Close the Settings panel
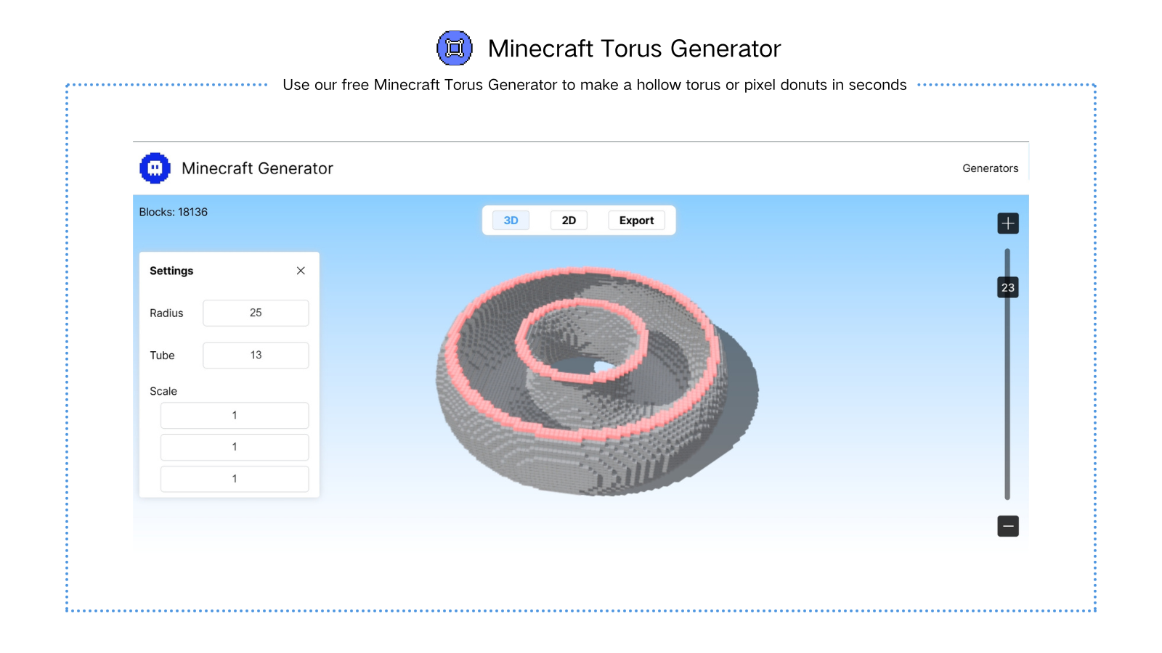Viewport: 1162px width, 653px height. click(x=301, y=271)
